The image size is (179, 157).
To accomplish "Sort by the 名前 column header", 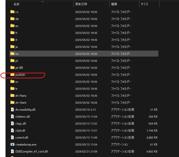I will [x=16, y=4].
